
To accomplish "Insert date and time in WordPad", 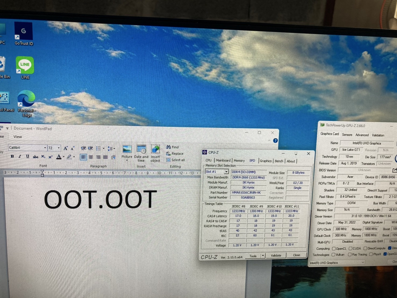I will pos(141,153).
